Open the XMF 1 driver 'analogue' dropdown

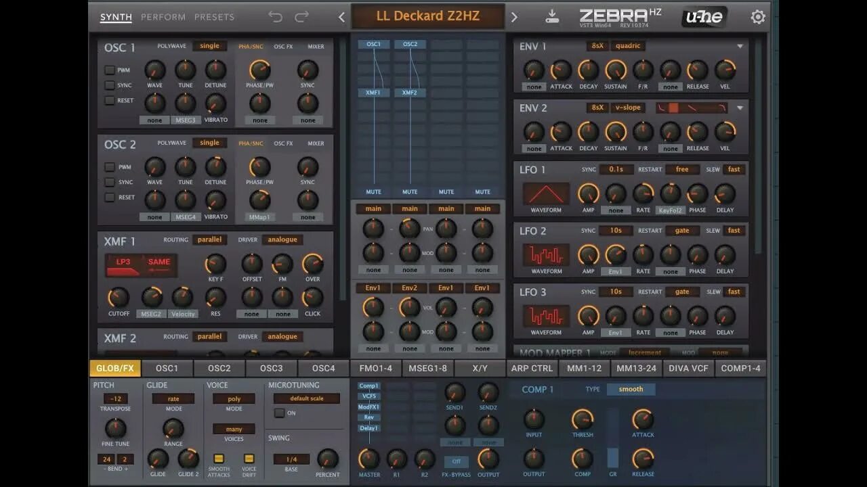pos(282,239)
